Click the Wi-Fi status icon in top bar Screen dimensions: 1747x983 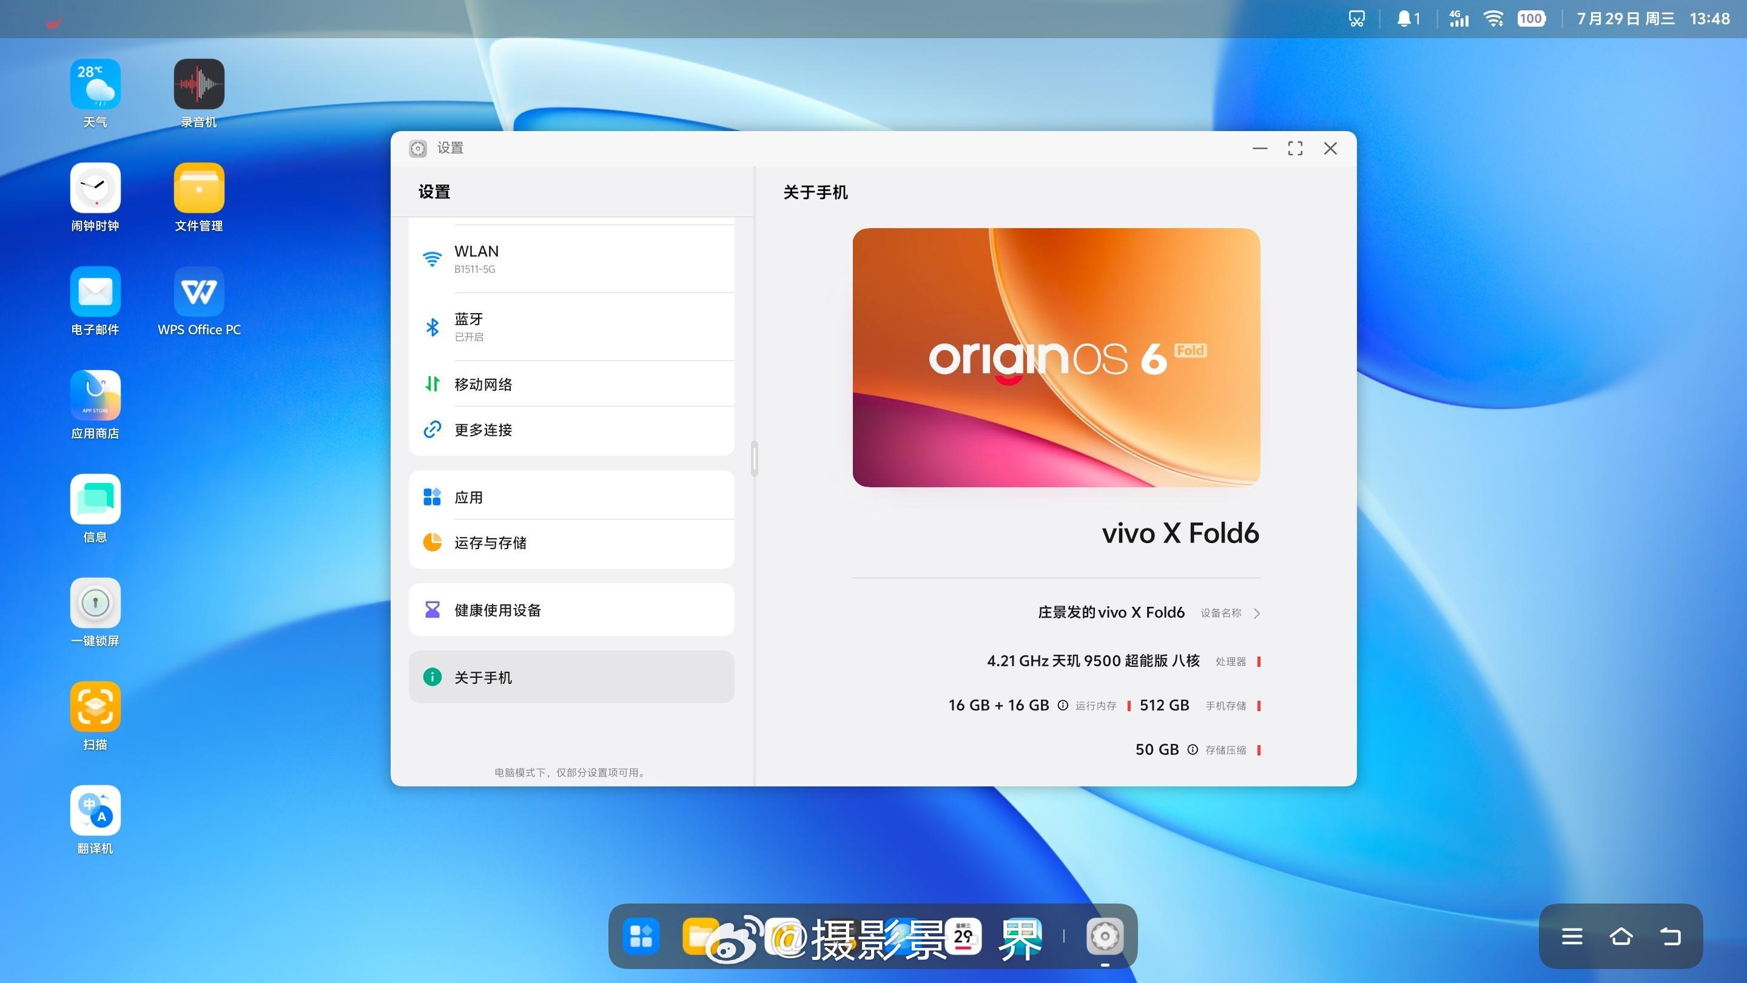pos(1493,19)
